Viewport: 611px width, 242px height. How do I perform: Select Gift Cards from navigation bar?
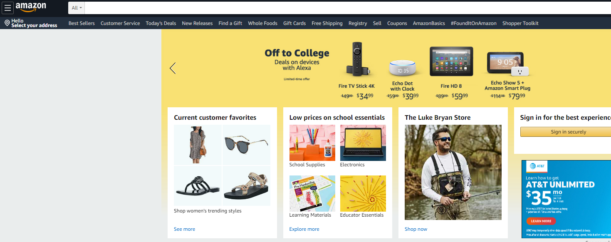pos(294,23)
